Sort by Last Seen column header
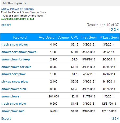Viewport: 120px width, 123px height. pos(111,37)
